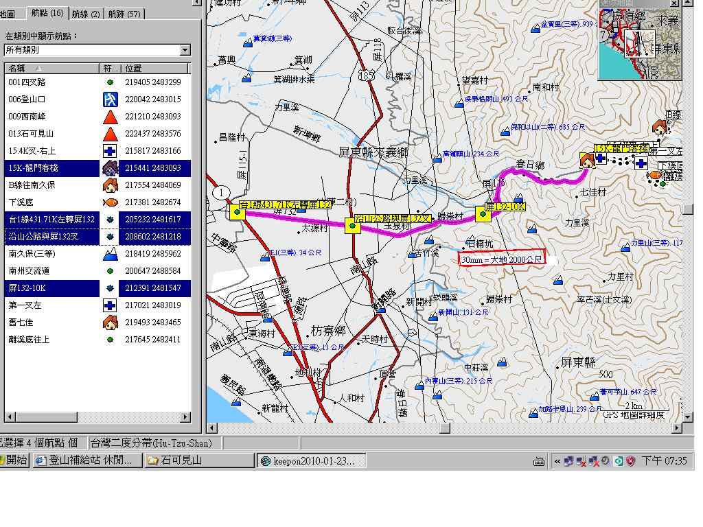The image size is (703, 527).
Task: Click the map's horizontal scrollbar thumb
Action: pyautogui.click(x=446, y=428)
